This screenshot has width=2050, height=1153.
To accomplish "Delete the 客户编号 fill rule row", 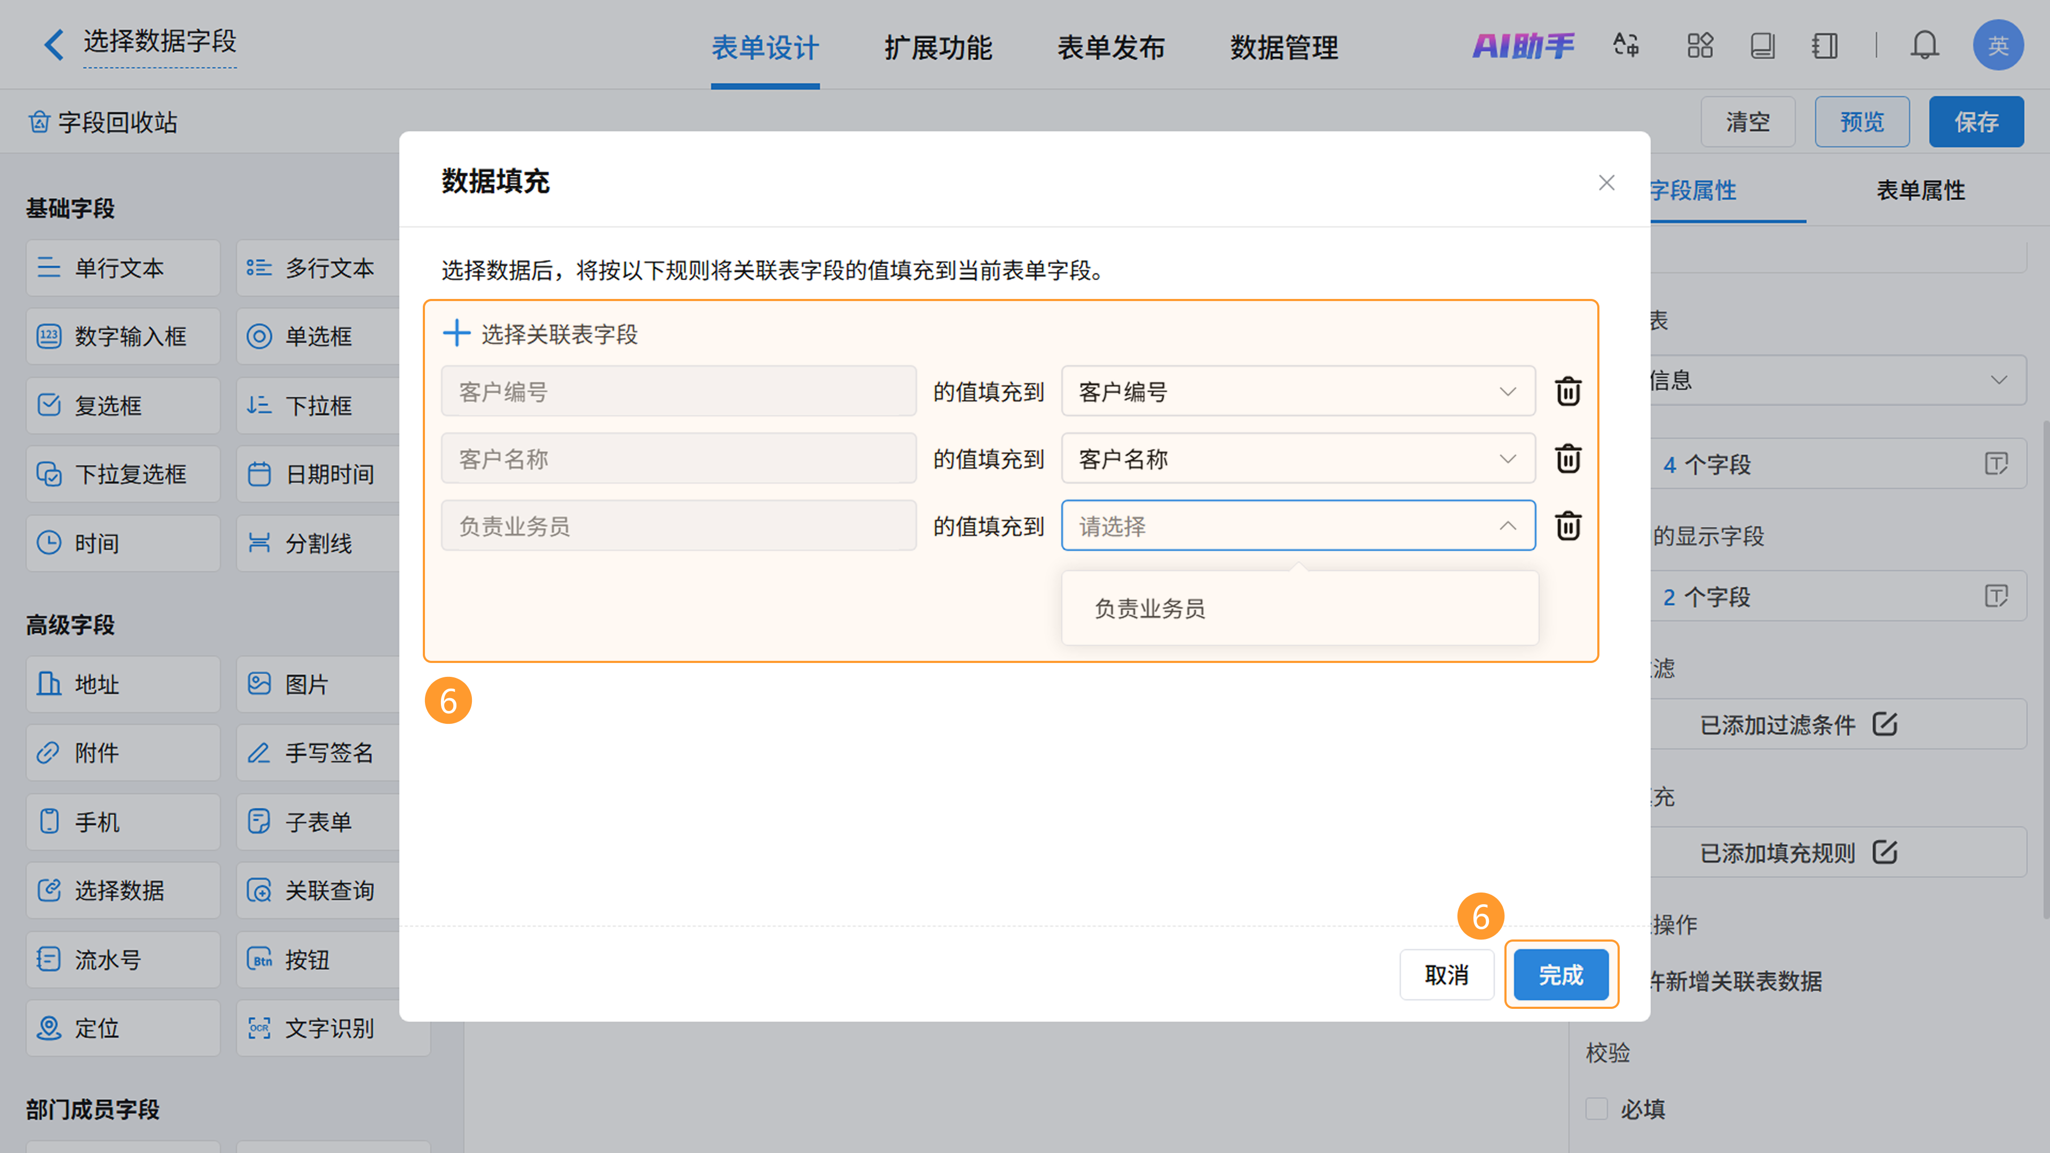I will pos(1568,391).
